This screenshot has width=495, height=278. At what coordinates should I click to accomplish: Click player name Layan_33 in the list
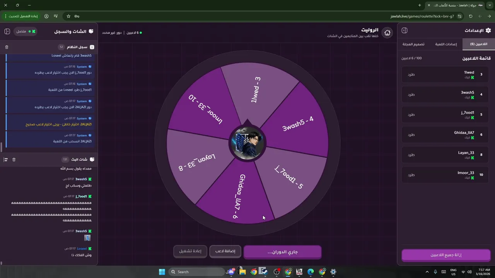[466, 153]
